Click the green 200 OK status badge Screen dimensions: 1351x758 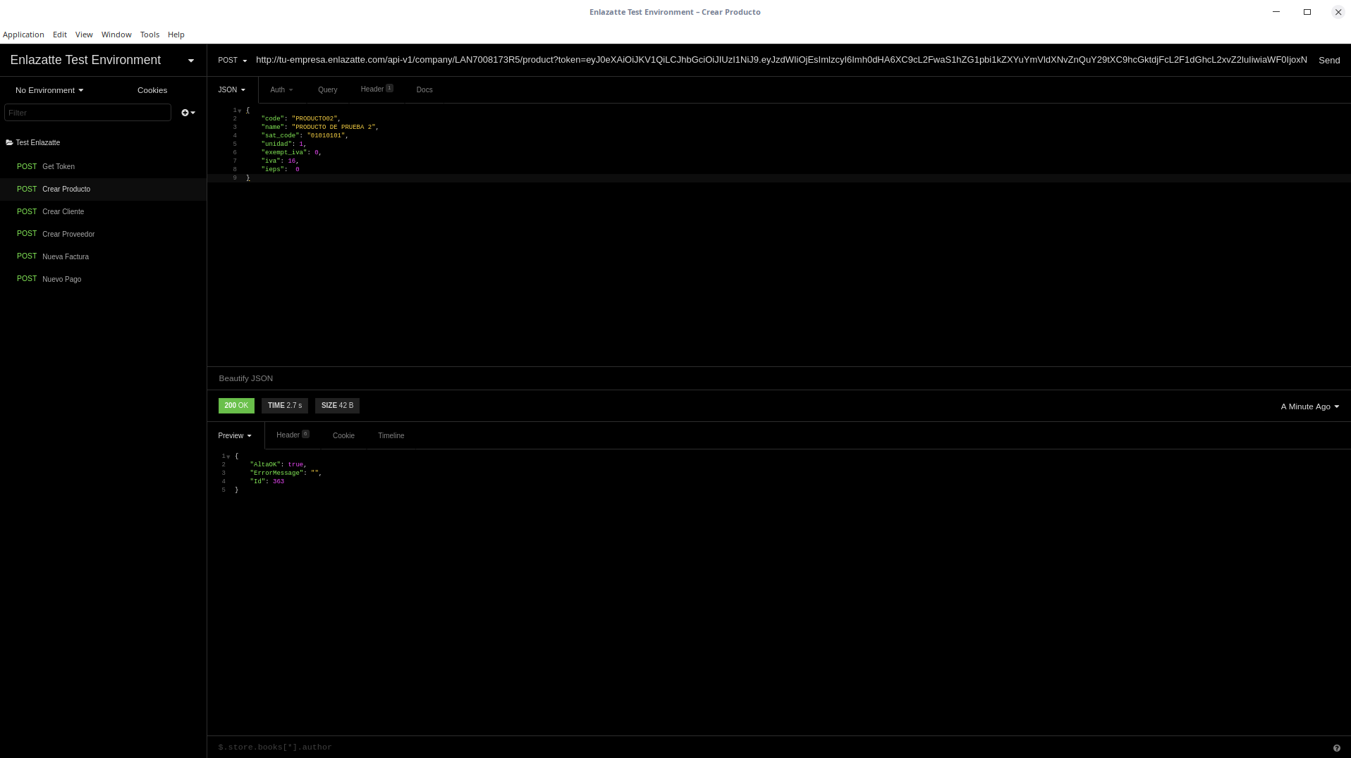(x=236, y=406)
